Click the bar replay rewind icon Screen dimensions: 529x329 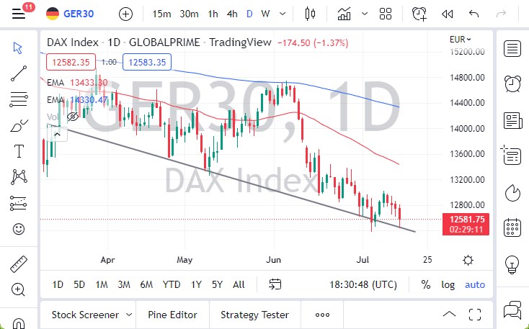point(447,14)
